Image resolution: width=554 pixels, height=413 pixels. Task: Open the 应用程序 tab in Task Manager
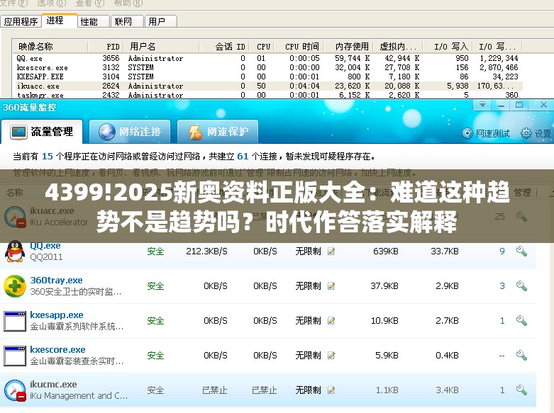[21, 21]
